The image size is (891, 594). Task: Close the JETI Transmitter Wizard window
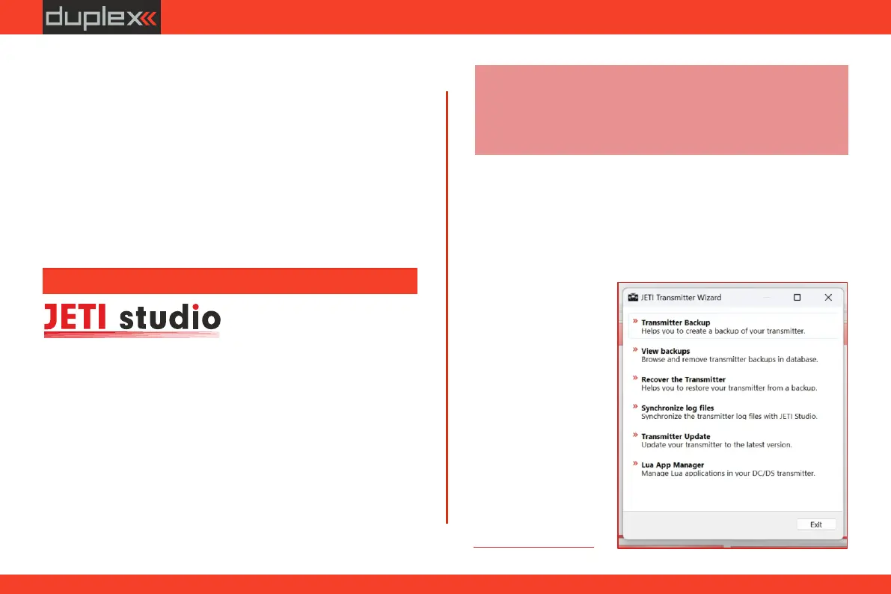coord(828,297)
